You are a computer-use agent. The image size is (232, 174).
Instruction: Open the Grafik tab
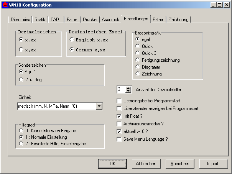pyautogui.click(x=40, y=19)
